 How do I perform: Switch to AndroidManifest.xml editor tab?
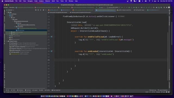(154, 10)
